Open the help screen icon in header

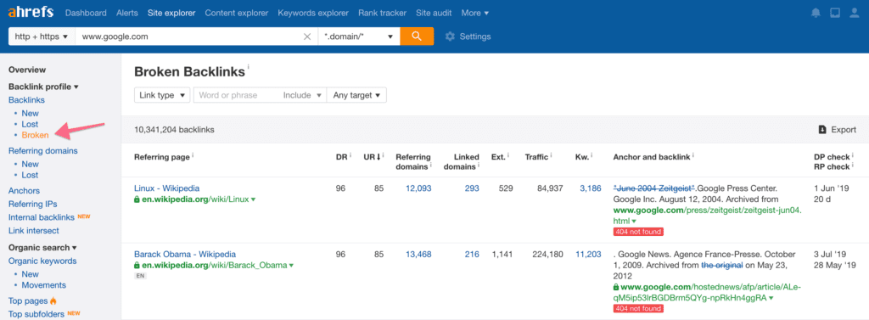835,13
